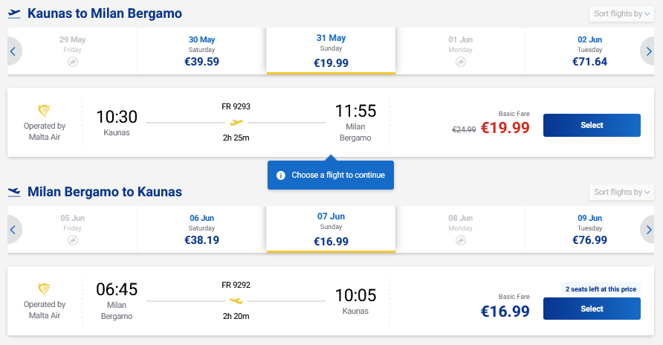The width and height of the screenshot is (663, 345).
Task: Click the info icon in the blue tooltip
Action: (281, 175)
